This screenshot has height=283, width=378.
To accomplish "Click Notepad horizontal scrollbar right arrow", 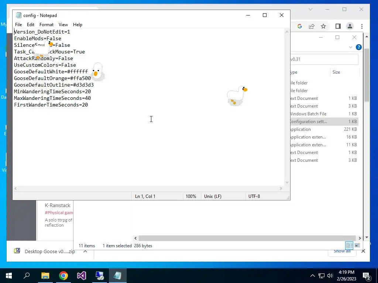I will (281, 188).
